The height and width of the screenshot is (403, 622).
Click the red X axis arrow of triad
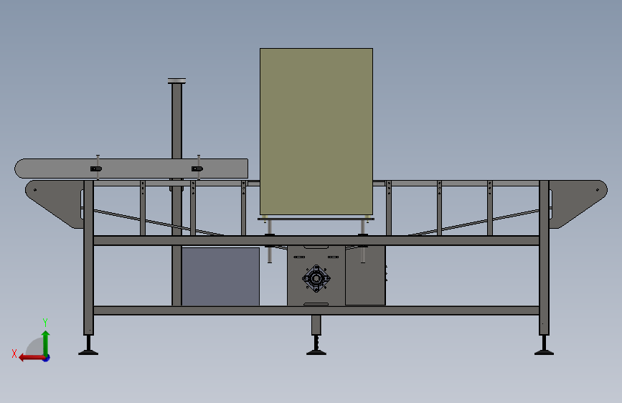point(32,358)
